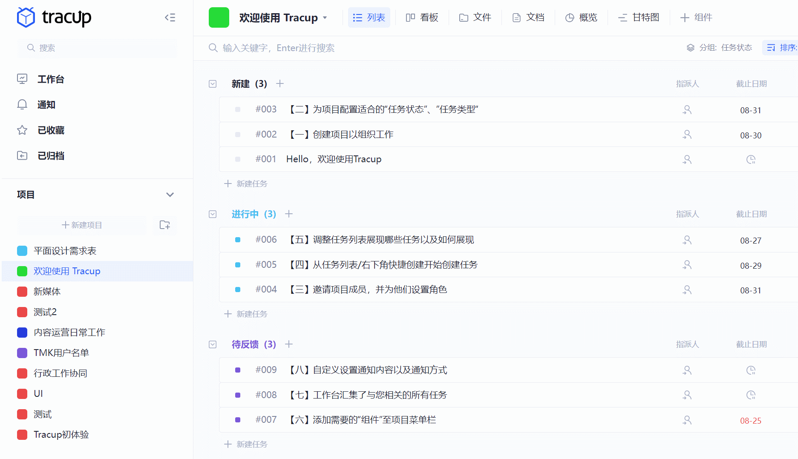Collapse the 项目 section chevron
798x459 pixels.
(x=170, y=195)
